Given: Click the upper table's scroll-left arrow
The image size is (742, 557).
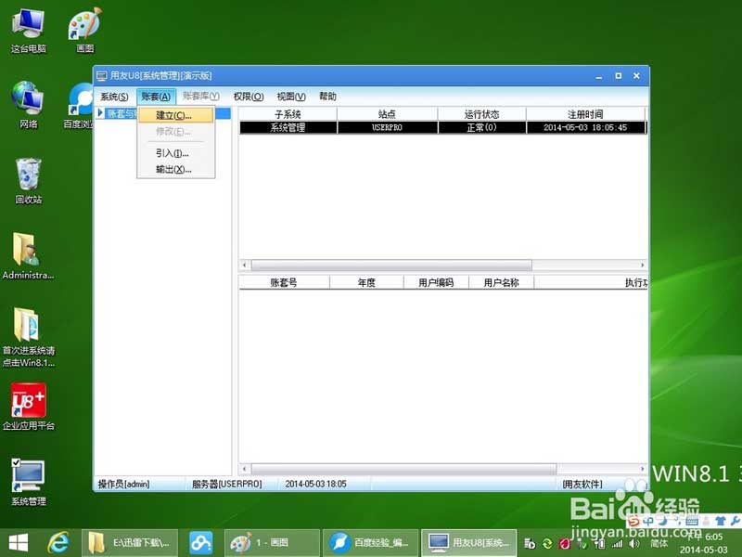Looking at the screenshot, I should [x=244, y=266].
